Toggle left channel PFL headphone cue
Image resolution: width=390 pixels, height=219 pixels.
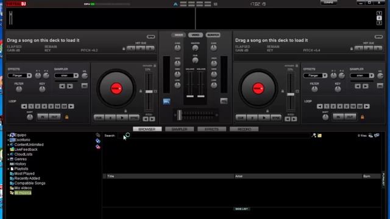coord(166,102)
